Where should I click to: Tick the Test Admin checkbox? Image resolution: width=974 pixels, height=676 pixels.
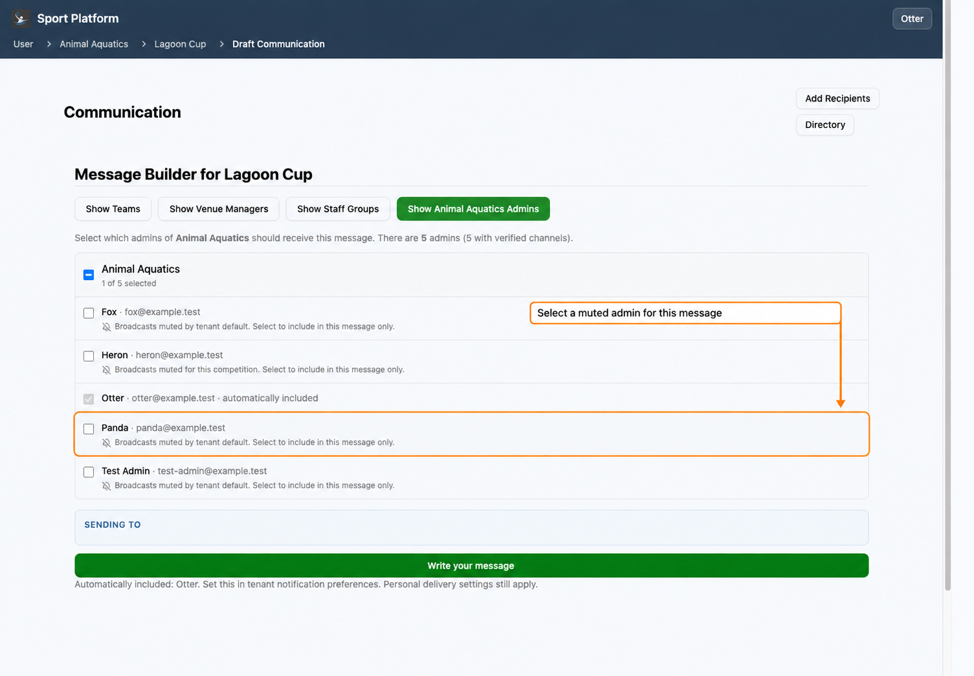point(89,472)
